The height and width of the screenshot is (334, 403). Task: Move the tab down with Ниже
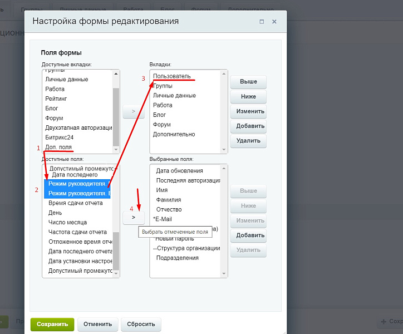(248, 96)
